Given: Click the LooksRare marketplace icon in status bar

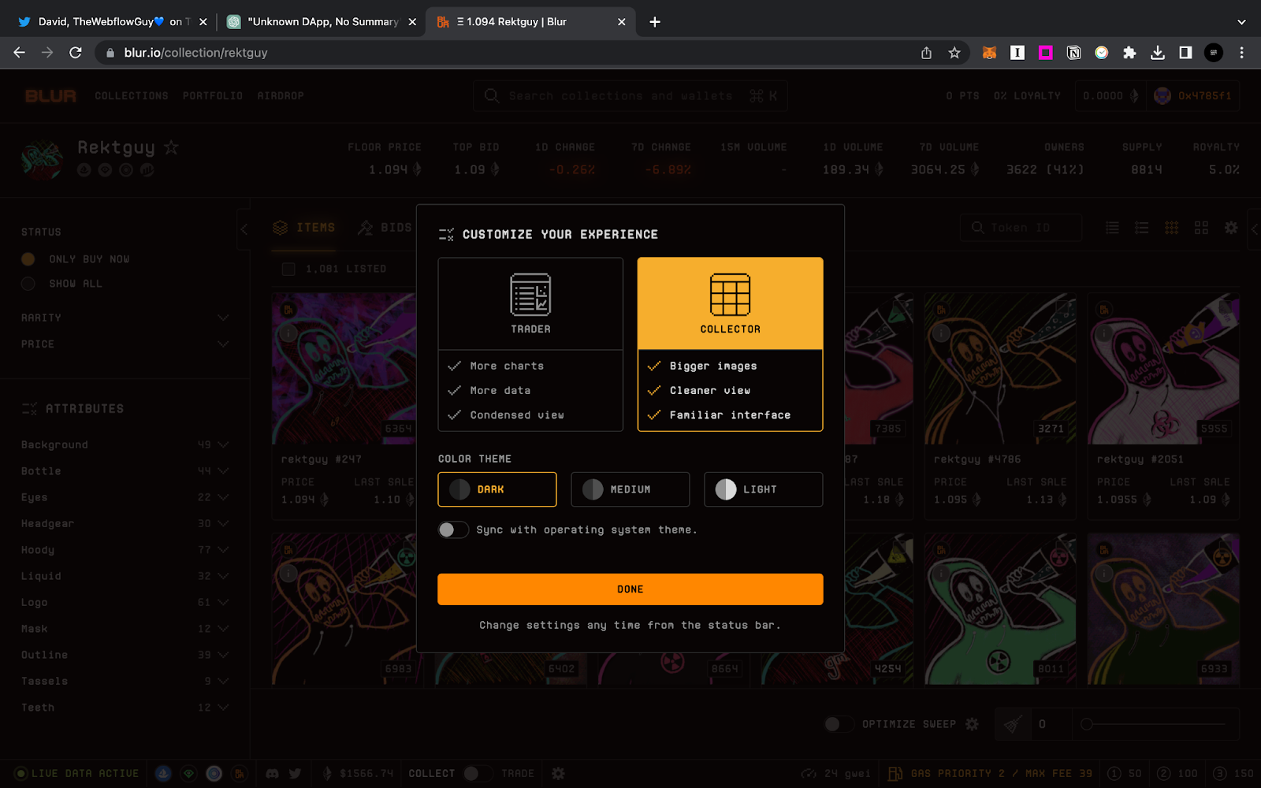Looking at the screenshot, I should tap(188, 774).
